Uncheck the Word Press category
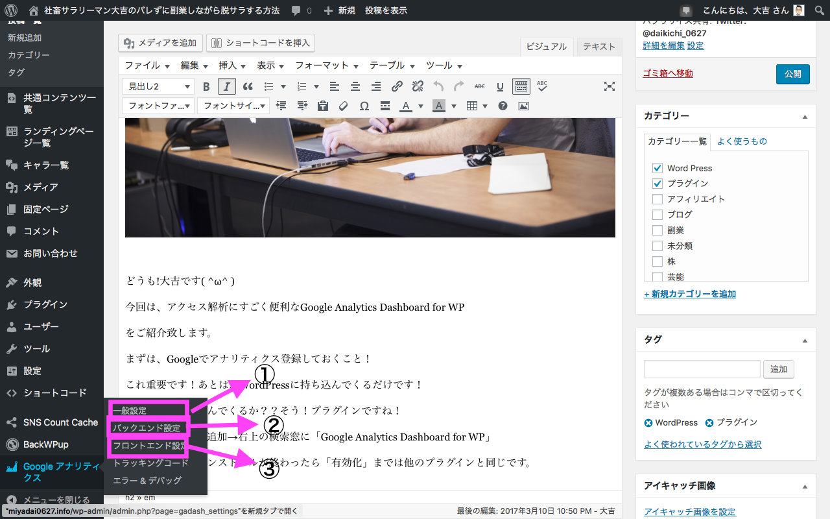The image size is (830, 519). click(x=658, y=168)
